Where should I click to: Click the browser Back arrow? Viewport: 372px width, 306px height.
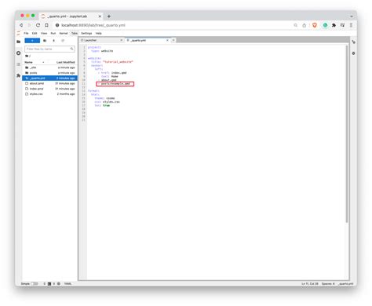click(21, 25)
